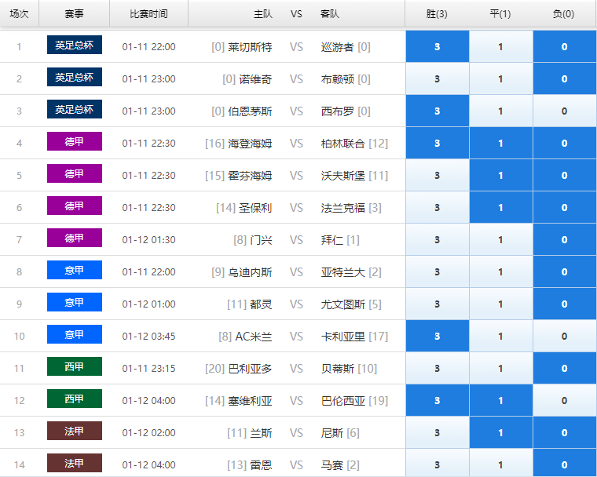Click the 英足总杯 tag in match 2

point(75,77)
